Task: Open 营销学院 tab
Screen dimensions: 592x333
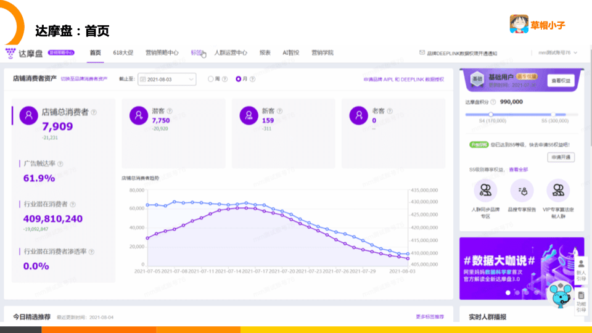Action: (323, 53)
